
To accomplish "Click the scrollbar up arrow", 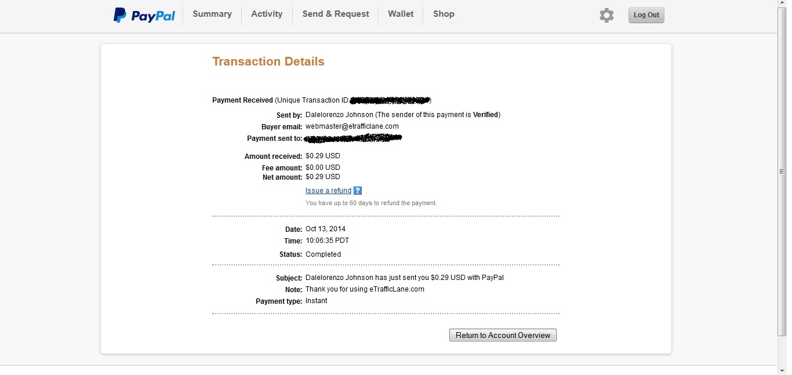I will pyautogui.click(x=782, y=4).
